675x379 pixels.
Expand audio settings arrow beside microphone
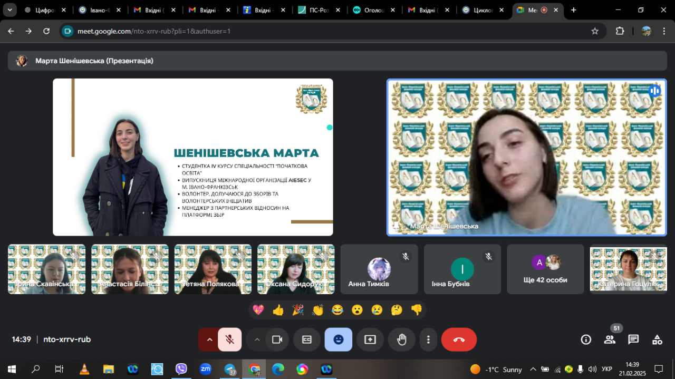tap(209, 339)
